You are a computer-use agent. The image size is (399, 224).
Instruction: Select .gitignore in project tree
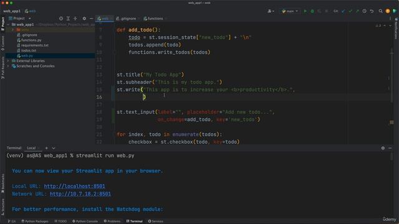(27, 35)
